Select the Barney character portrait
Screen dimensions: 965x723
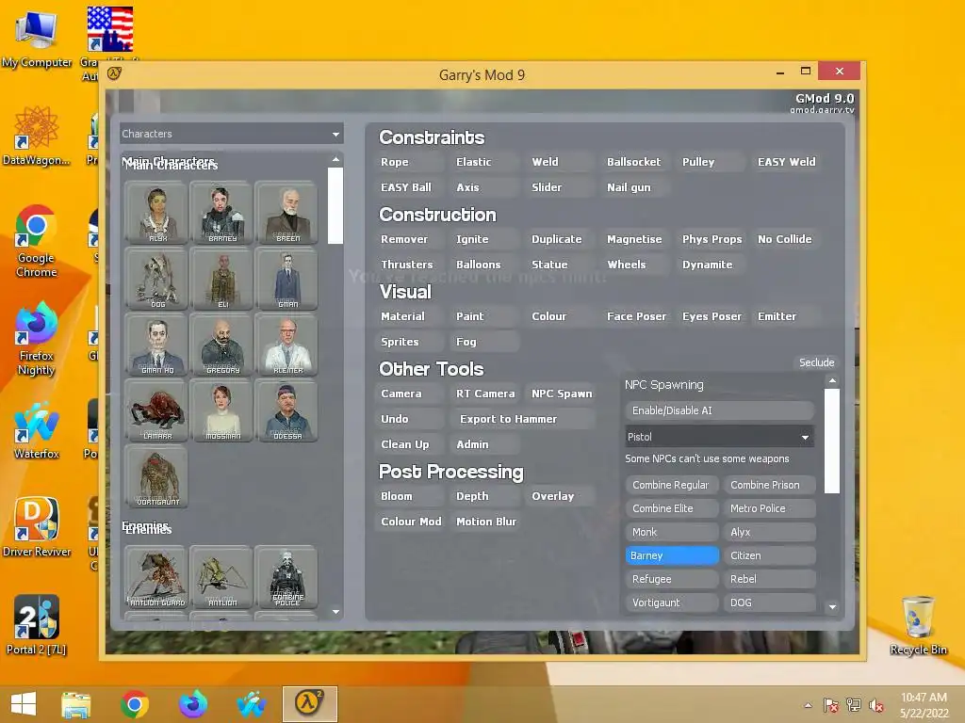(x=221, y=213)
